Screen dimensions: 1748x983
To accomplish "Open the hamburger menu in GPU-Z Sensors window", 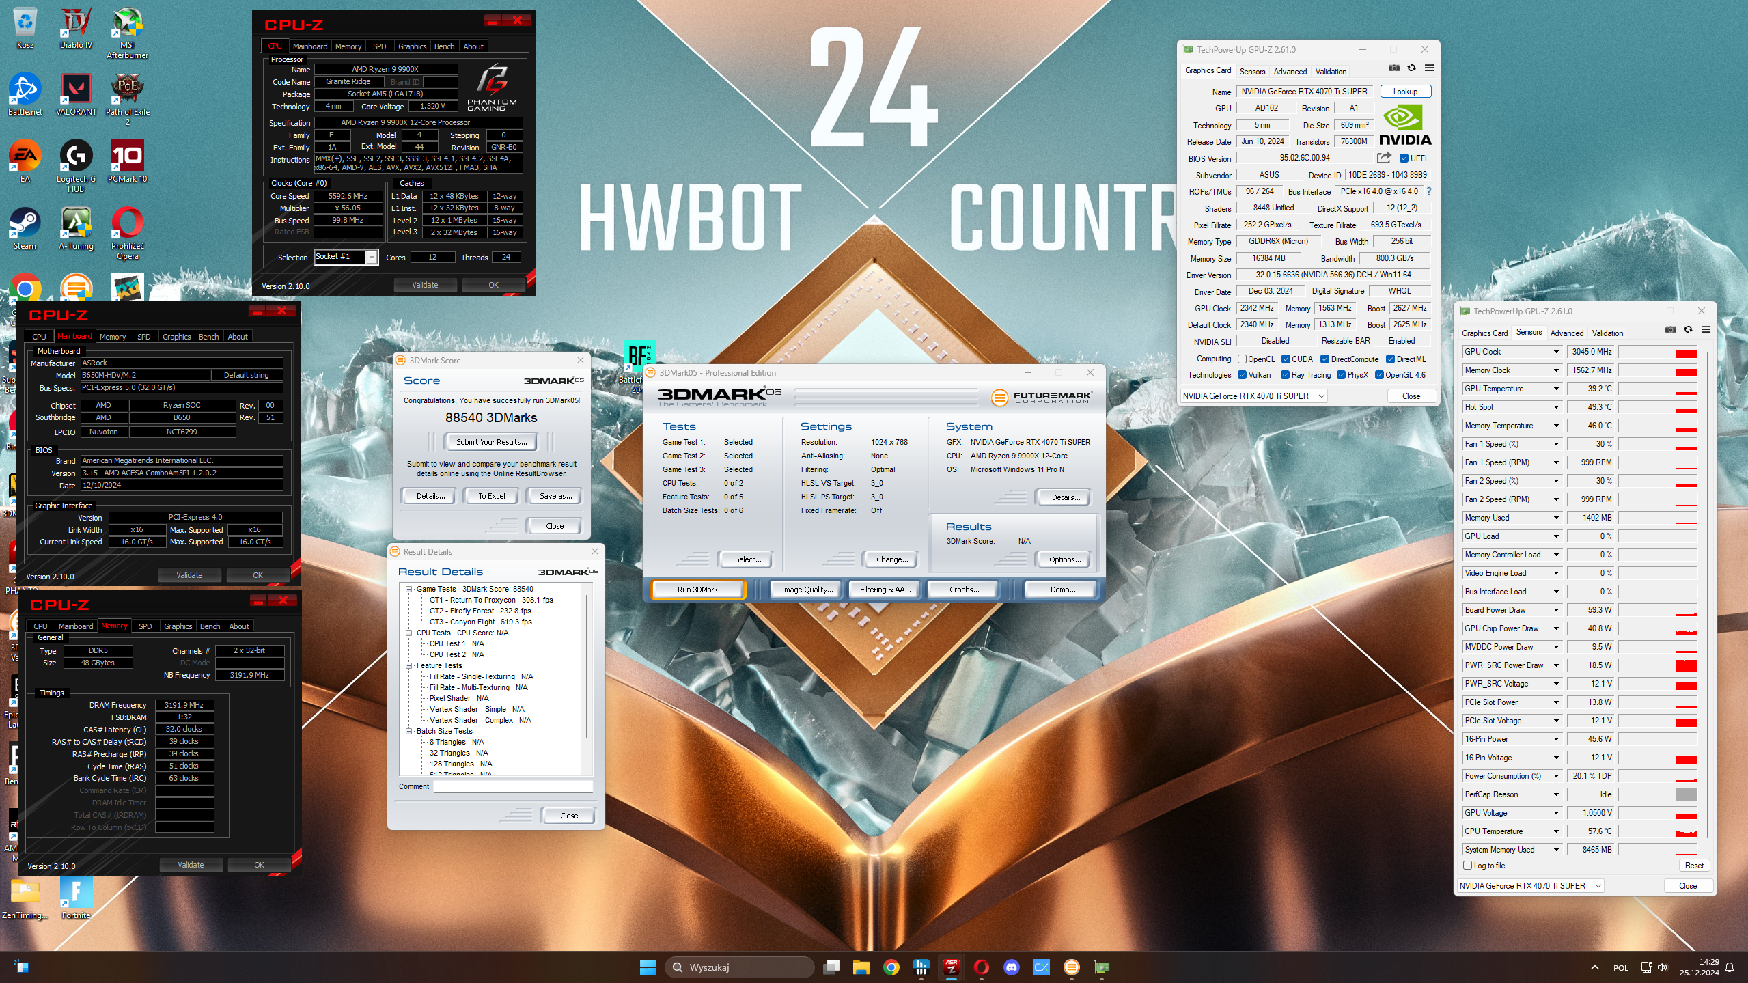I will (1706, 329).
